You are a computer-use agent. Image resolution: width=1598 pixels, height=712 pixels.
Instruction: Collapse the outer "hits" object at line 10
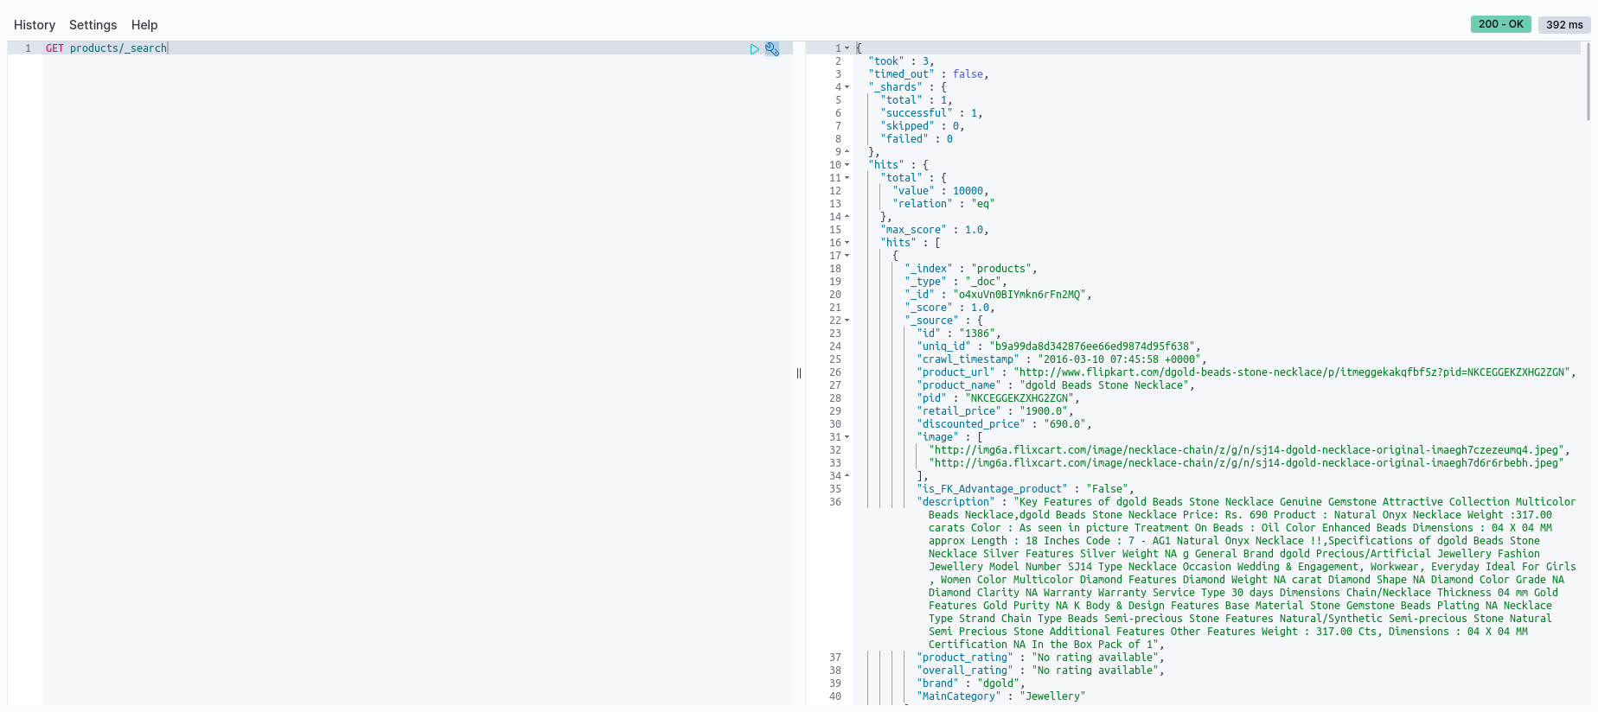point(847,165)
